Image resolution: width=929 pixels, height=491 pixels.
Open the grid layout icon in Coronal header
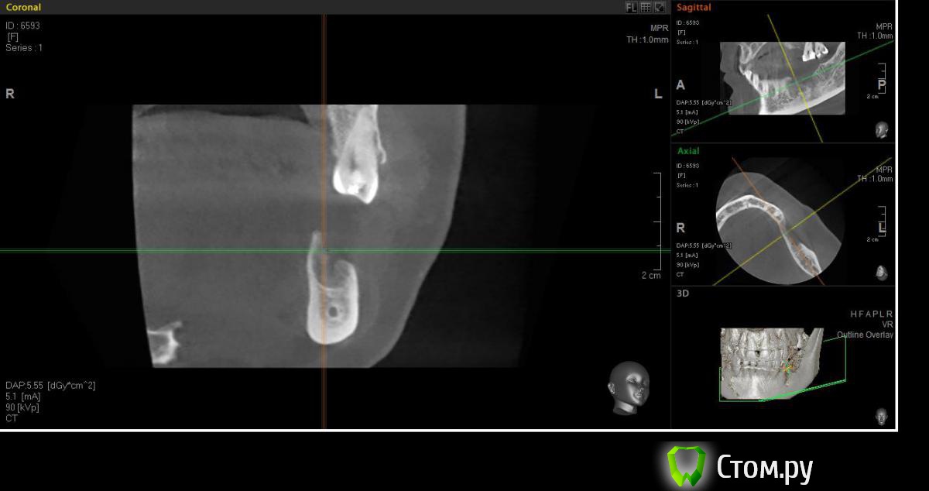click(x=646, y=7)
